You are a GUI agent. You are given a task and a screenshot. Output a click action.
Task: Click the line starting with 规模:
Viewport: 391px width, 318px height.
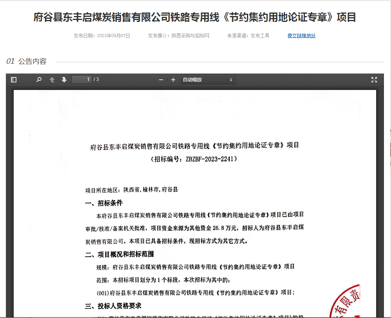196,267
